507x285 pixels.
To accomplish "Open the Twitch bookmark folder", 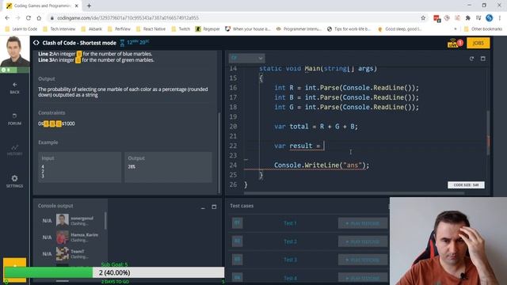I will click(x=181, y=29).
